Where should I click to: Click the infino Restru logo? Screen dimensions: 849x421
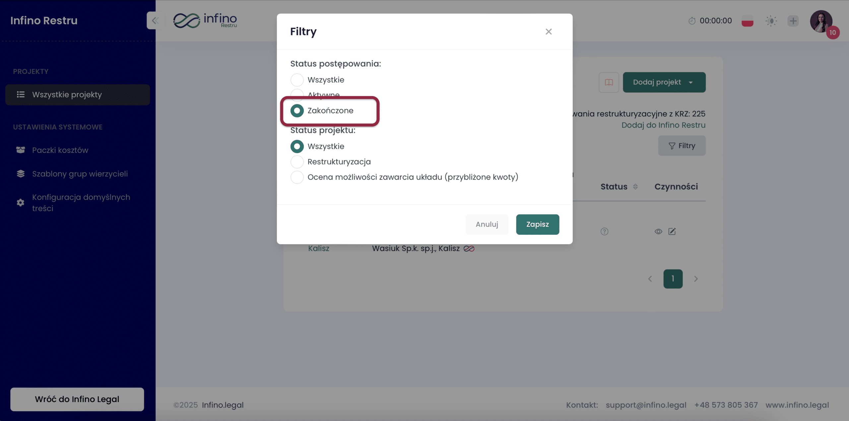(x=205, y=21)
